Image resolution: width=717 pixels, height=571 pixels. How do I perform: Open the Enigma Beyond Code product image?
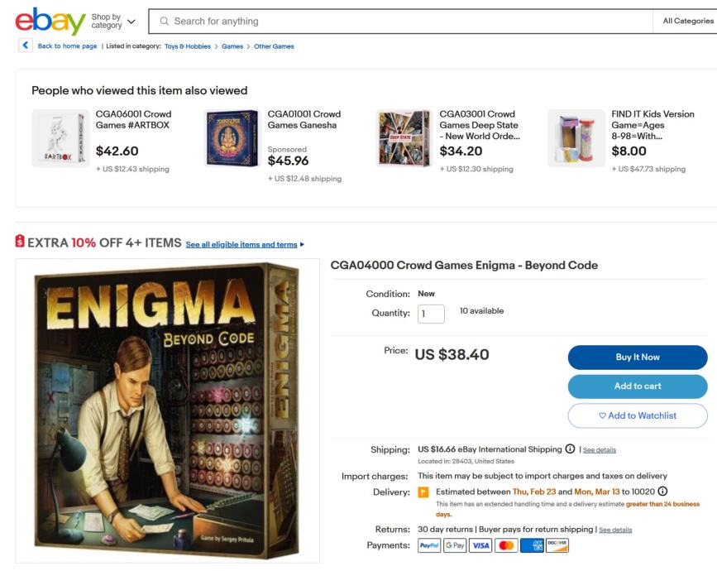[x=167, y=411]
